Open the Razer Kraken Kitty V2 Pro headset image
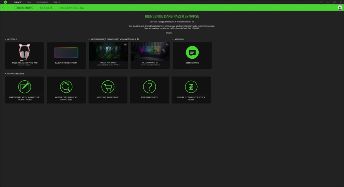Image resolution: width=344 pixels, height=187 pixels. click(24, 52)
